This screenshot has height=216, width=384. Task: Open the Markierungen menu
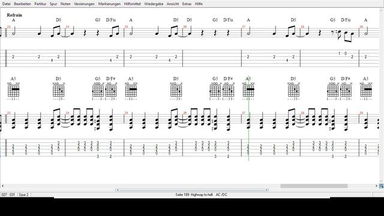point(109,4)
